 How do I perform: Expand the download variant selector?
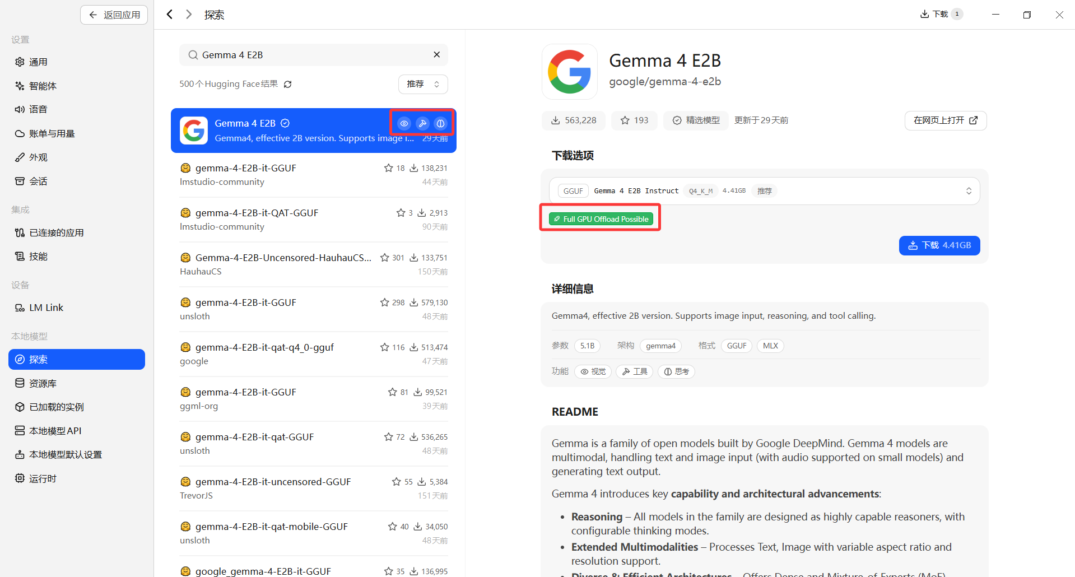tap(765, 191)
